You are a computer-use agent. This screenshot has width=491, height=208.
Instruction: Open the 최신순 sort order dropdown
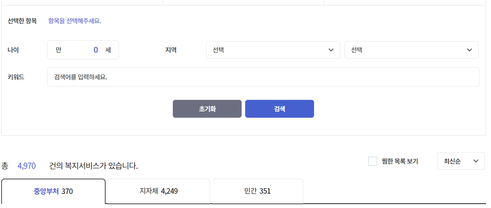(461, 161)
